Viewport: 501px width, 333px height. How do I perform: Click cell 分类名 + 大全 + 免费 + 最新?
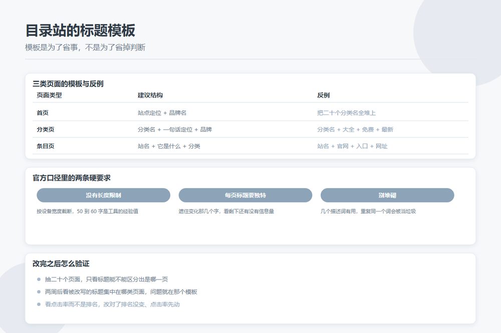tap(355, 129)
